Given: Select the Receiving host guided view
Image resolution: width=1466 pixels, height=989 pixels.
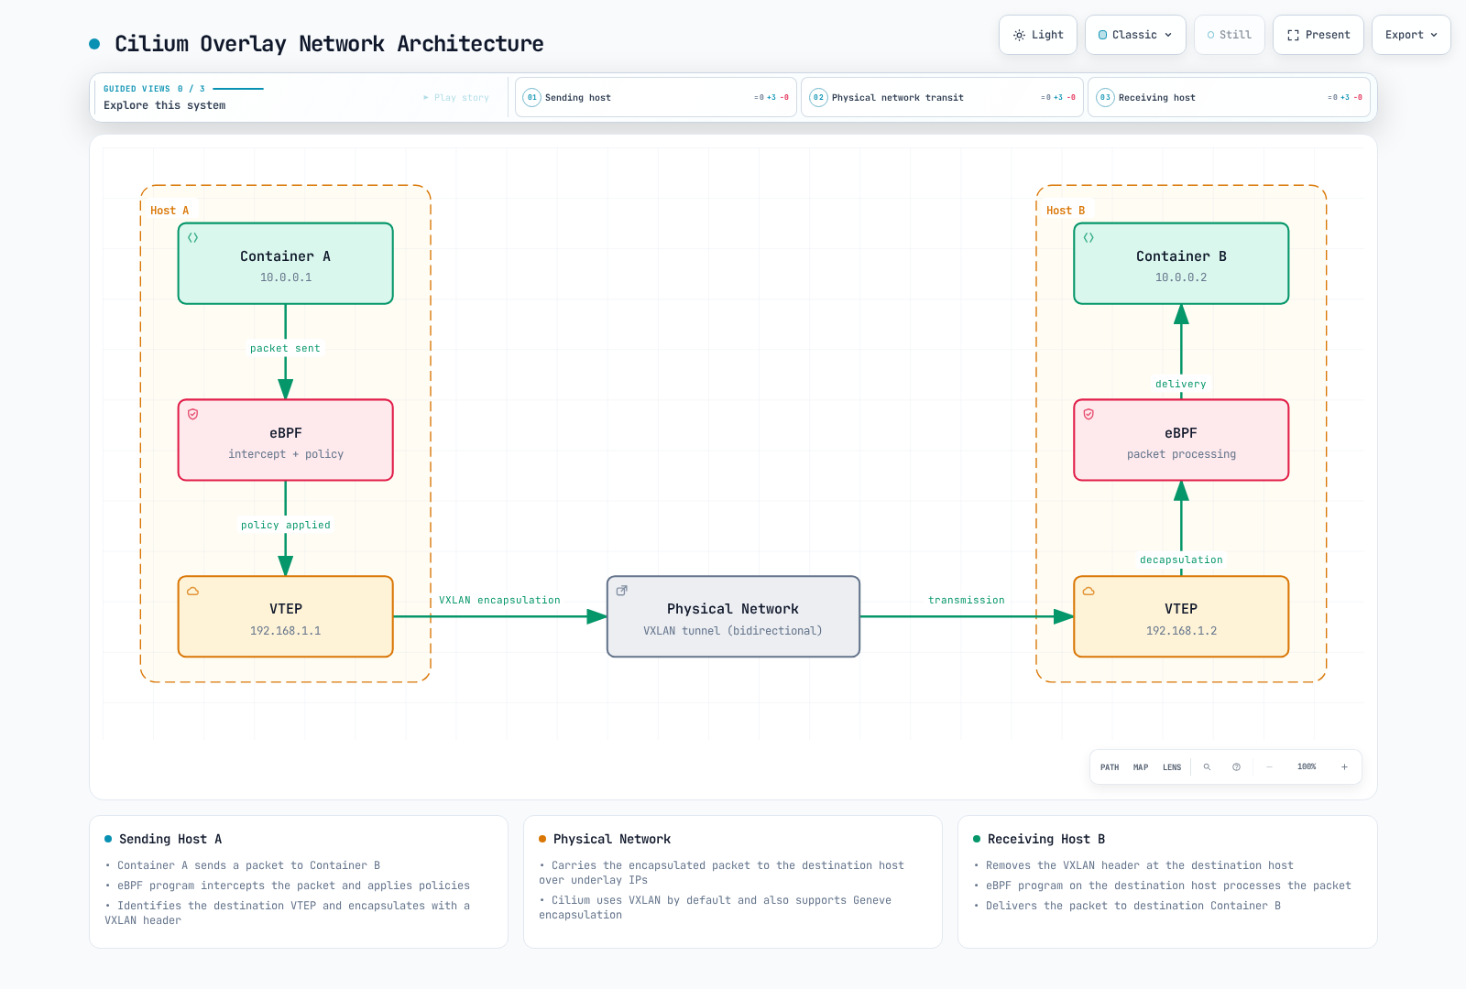Looking at the screenshot, I should [x=1229, y=97].
